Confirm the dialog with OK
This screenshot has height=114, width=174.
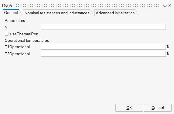click(129, 108)
